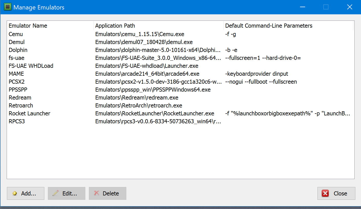Select the PCSX2 emulator row
This screenshot has width=361, height=209.
[180, 82]
